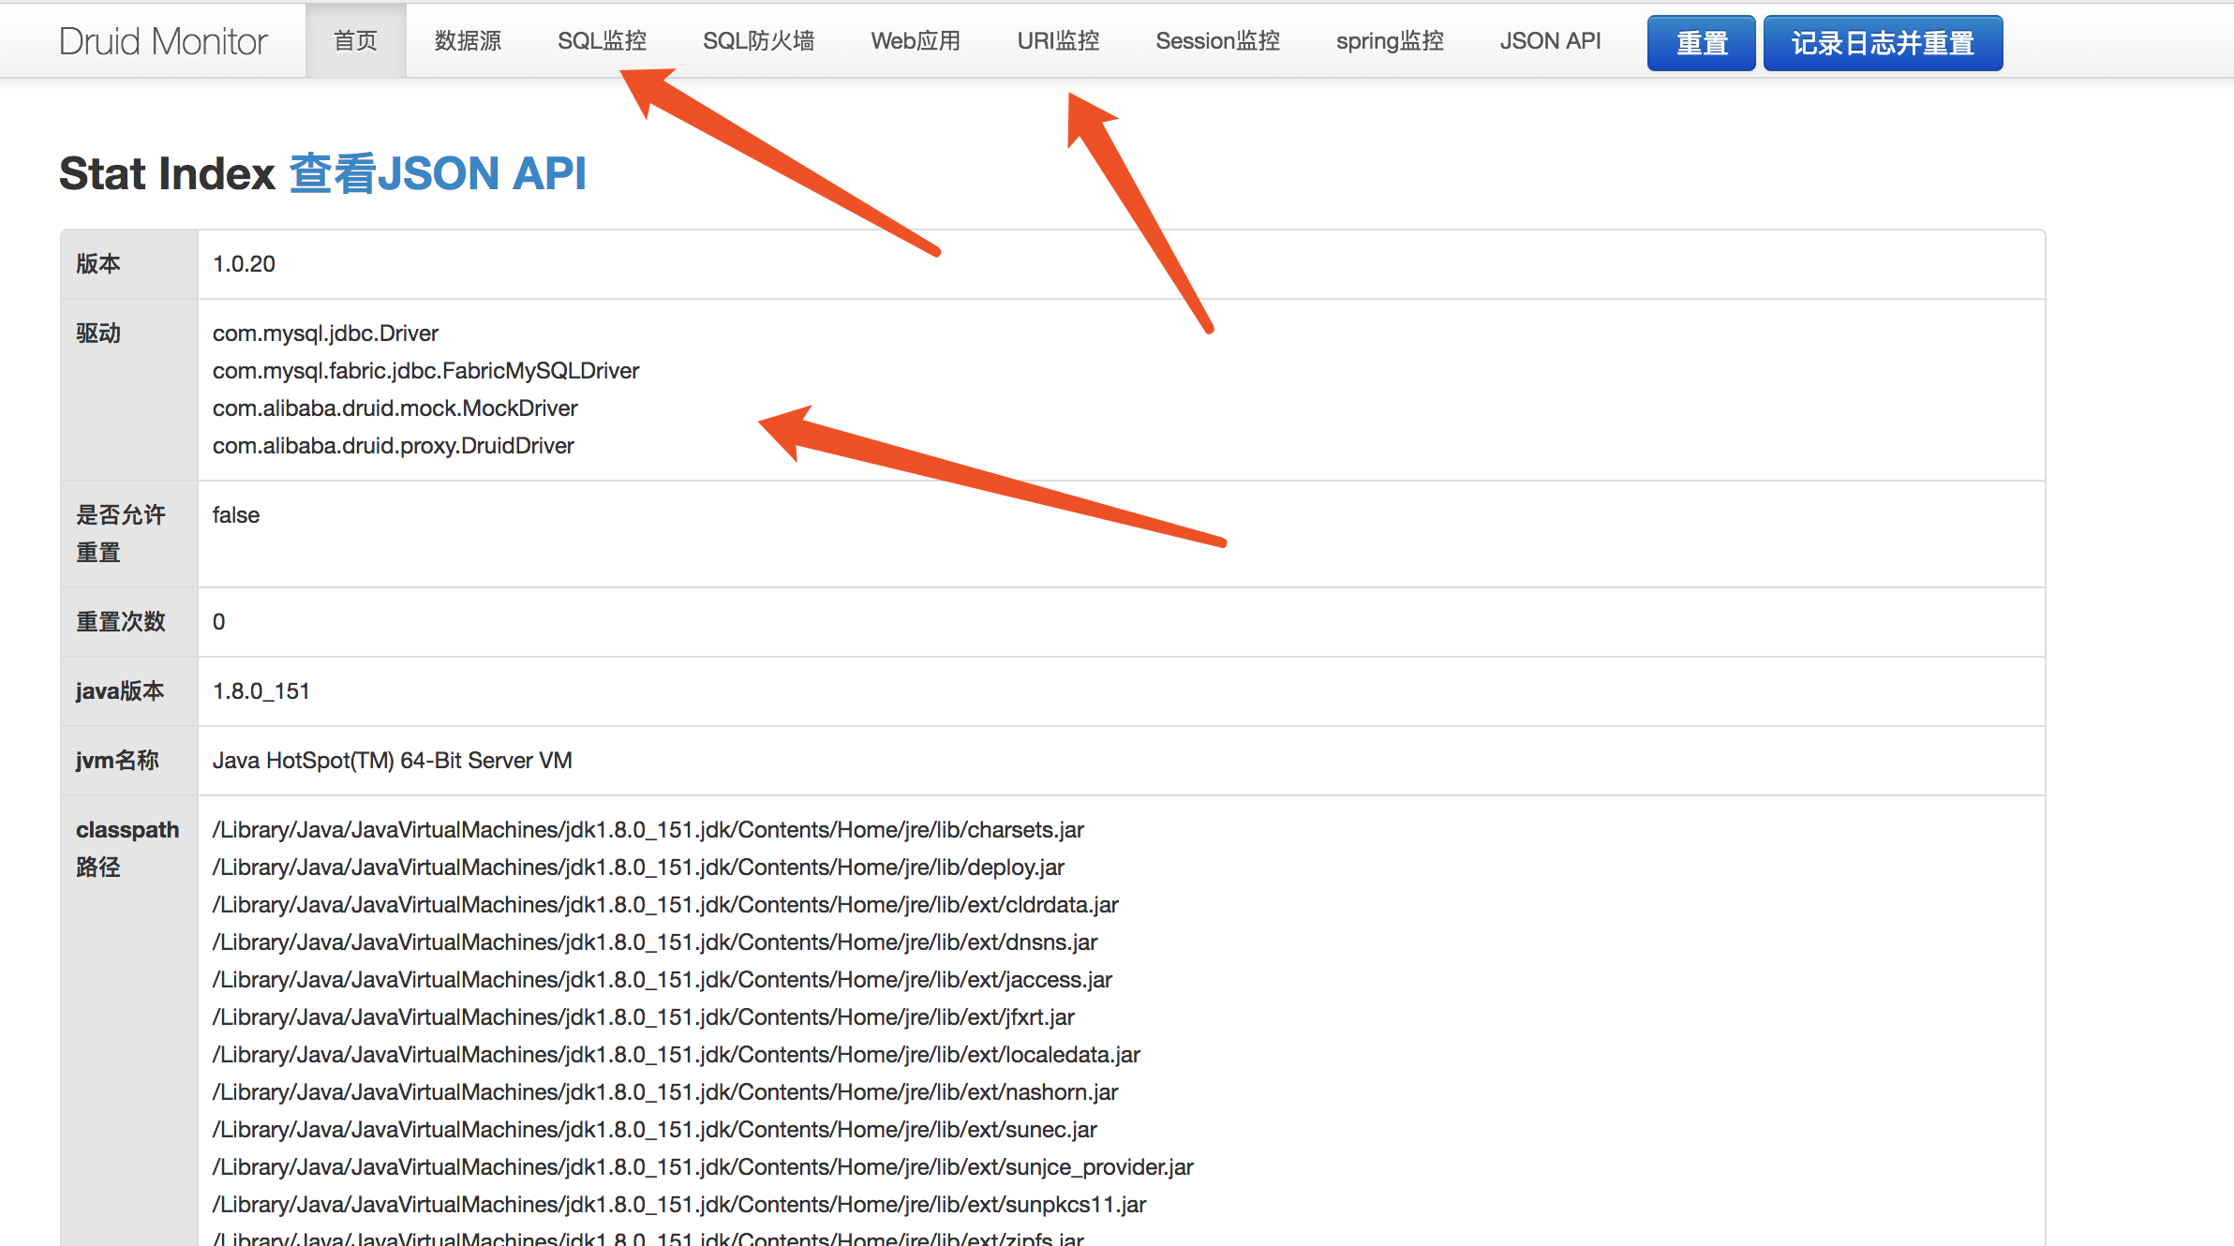
Task: Open the JSON API tab
Action: click(1550, 41)
